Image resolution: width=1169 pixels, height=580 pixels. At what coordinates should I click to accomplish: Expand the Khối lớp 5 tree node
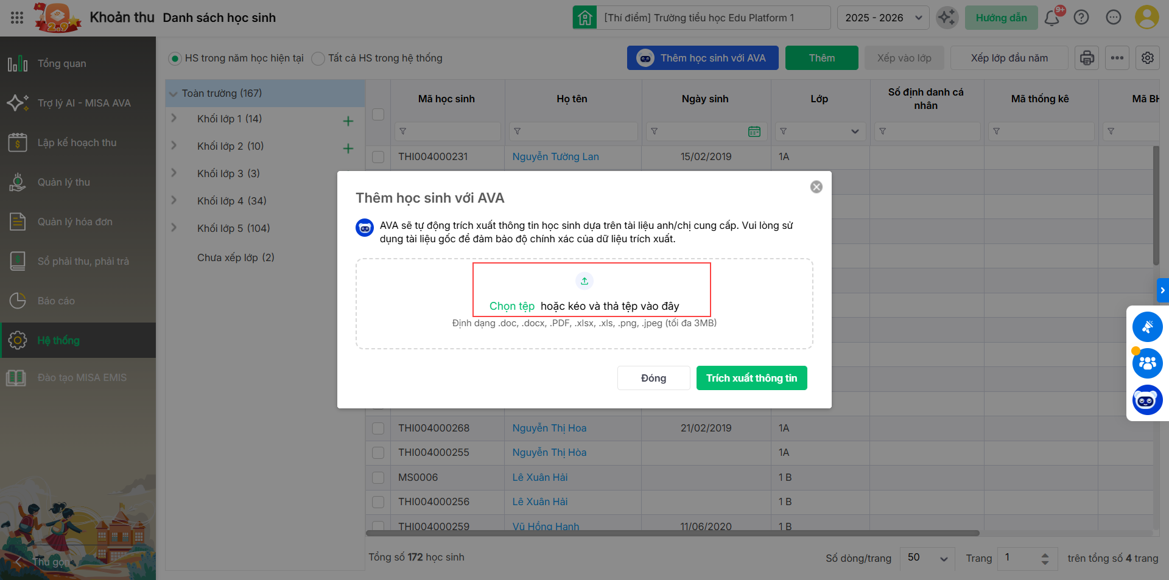[174, 228]
